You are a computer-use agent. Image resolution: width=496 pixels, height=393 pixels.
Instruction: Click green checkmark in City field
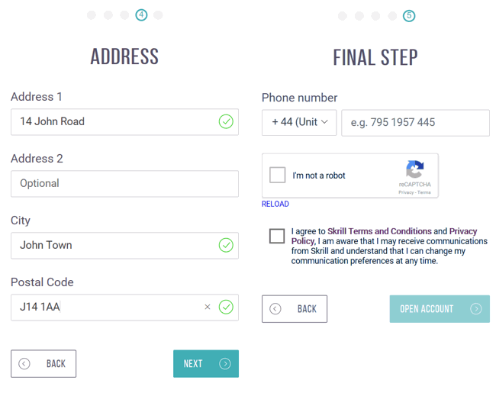[226, 245]
